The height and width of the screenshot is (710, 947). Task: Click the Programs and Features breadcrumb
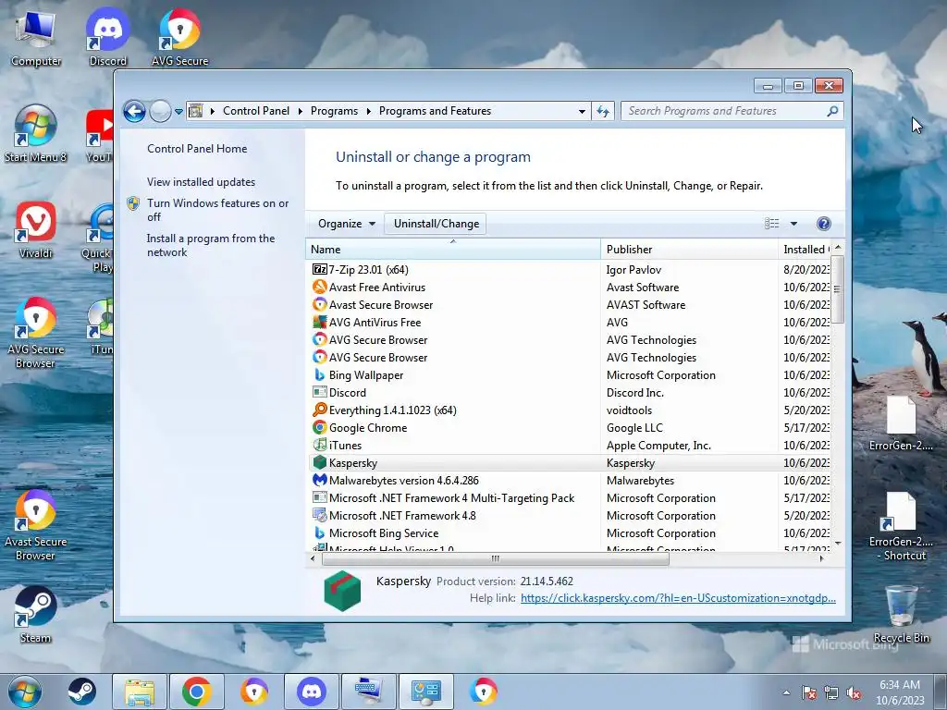435,111
